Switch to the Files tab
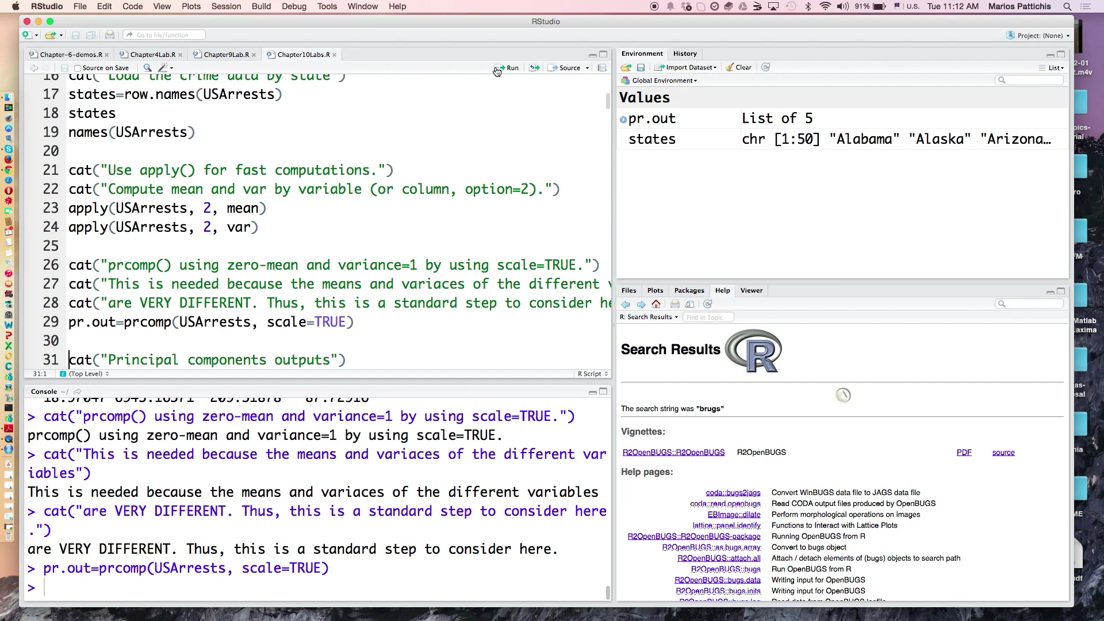Viewport: 1104px width, 621px height. tap(628, 290)
